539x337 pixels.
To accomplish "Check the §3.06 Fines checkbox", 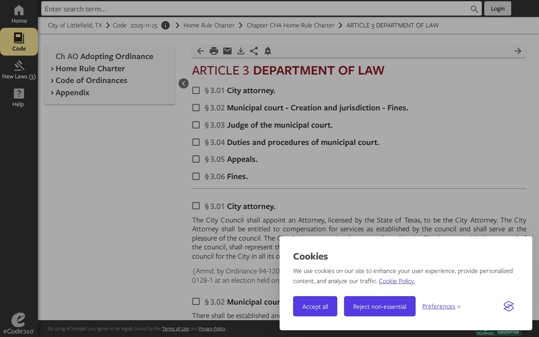I will tap(196, 176).
